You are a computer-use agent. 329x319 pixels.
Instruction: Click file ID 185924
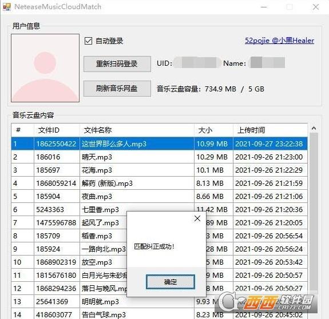tap(48, 249)
